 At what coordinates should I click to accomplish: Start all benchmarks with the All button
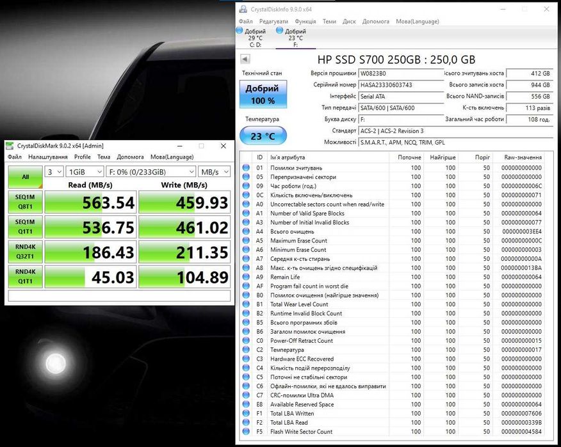coord(26,177)
